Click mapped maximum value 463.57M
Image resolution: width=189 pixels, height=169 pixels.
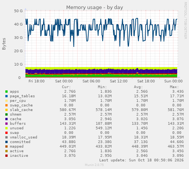click(x=176, y=146)
